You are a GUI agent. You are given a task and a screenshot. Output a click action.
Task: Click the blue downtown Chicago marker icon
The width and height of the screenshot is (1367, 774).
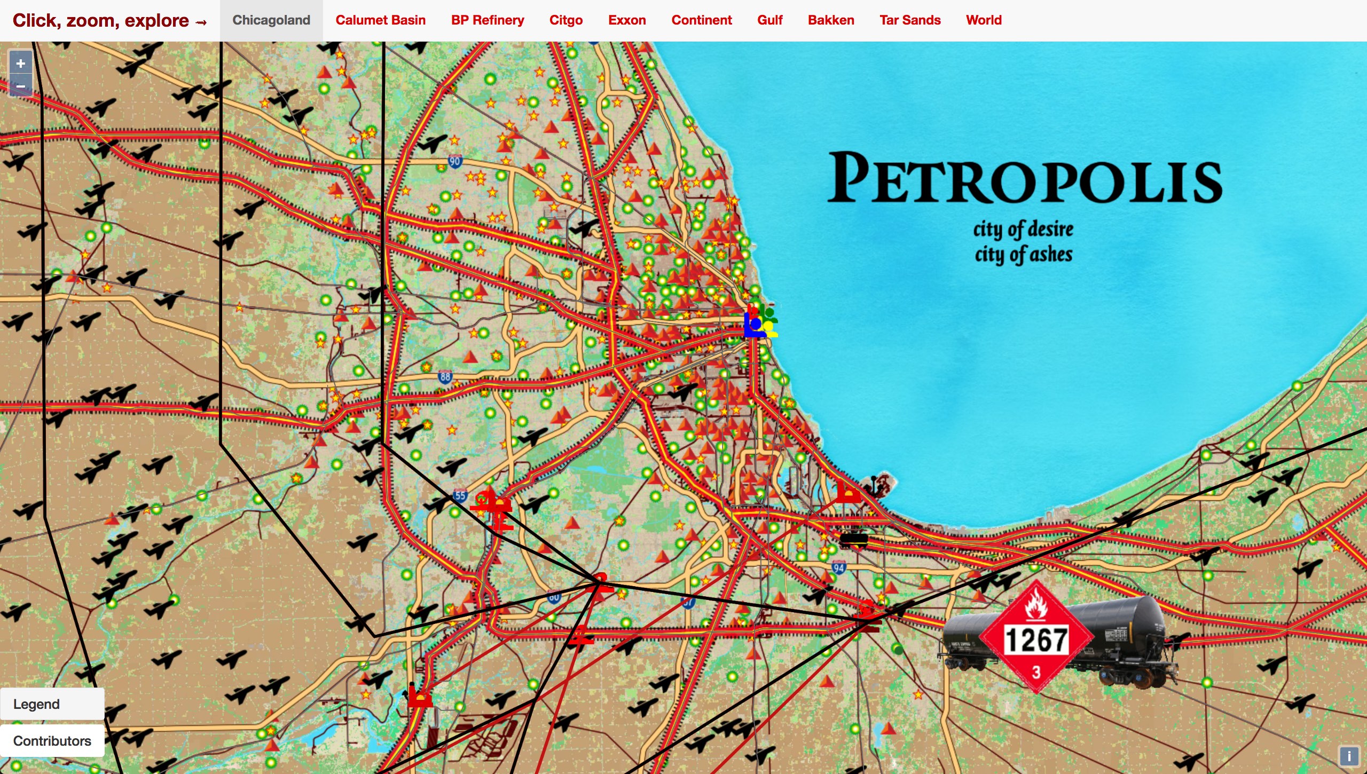[x=755, y=325]
